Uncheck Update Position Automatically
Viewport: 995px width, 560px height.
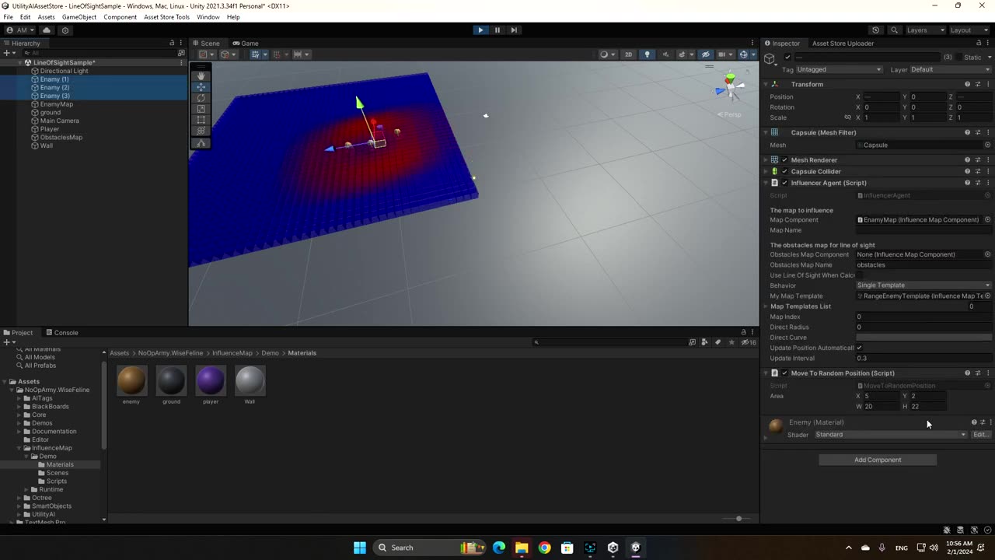coord(859,348)
